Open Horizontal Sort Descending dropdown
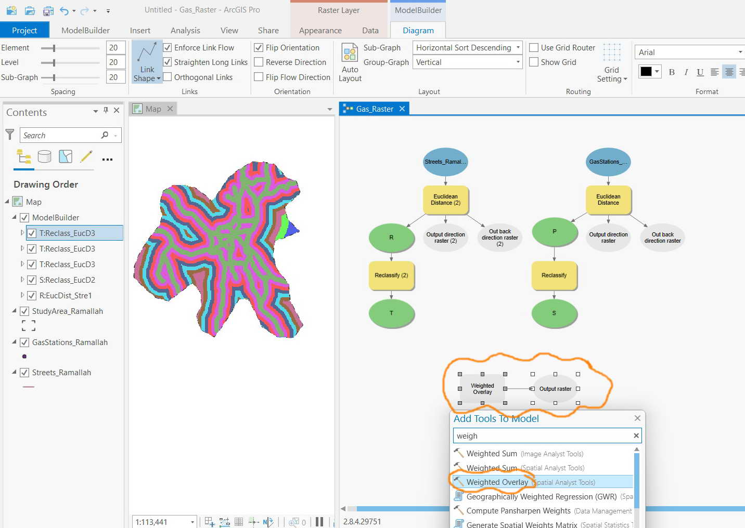This screenshot has height=528, width=745. (467, 47)
